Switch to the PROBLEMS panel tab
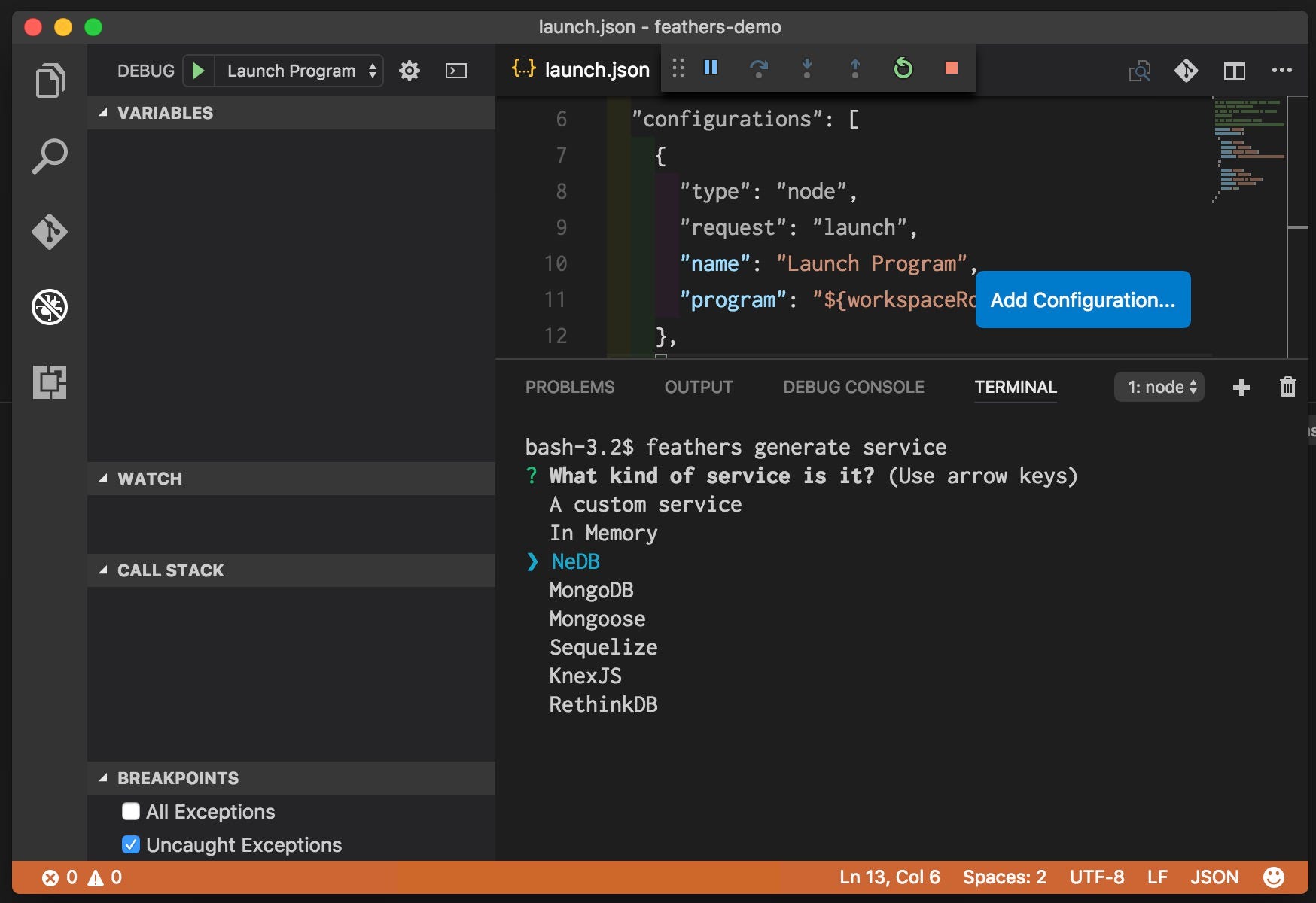This screenshot has width=1316, height=903. 570,387
